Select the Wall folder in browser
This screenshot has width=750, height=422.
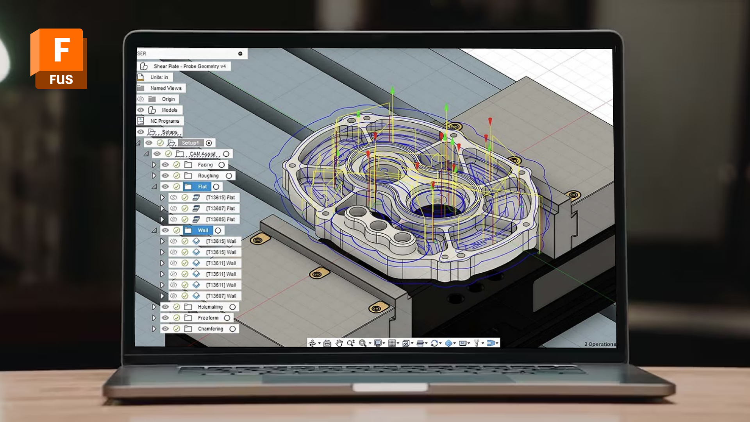coord(198,231)
